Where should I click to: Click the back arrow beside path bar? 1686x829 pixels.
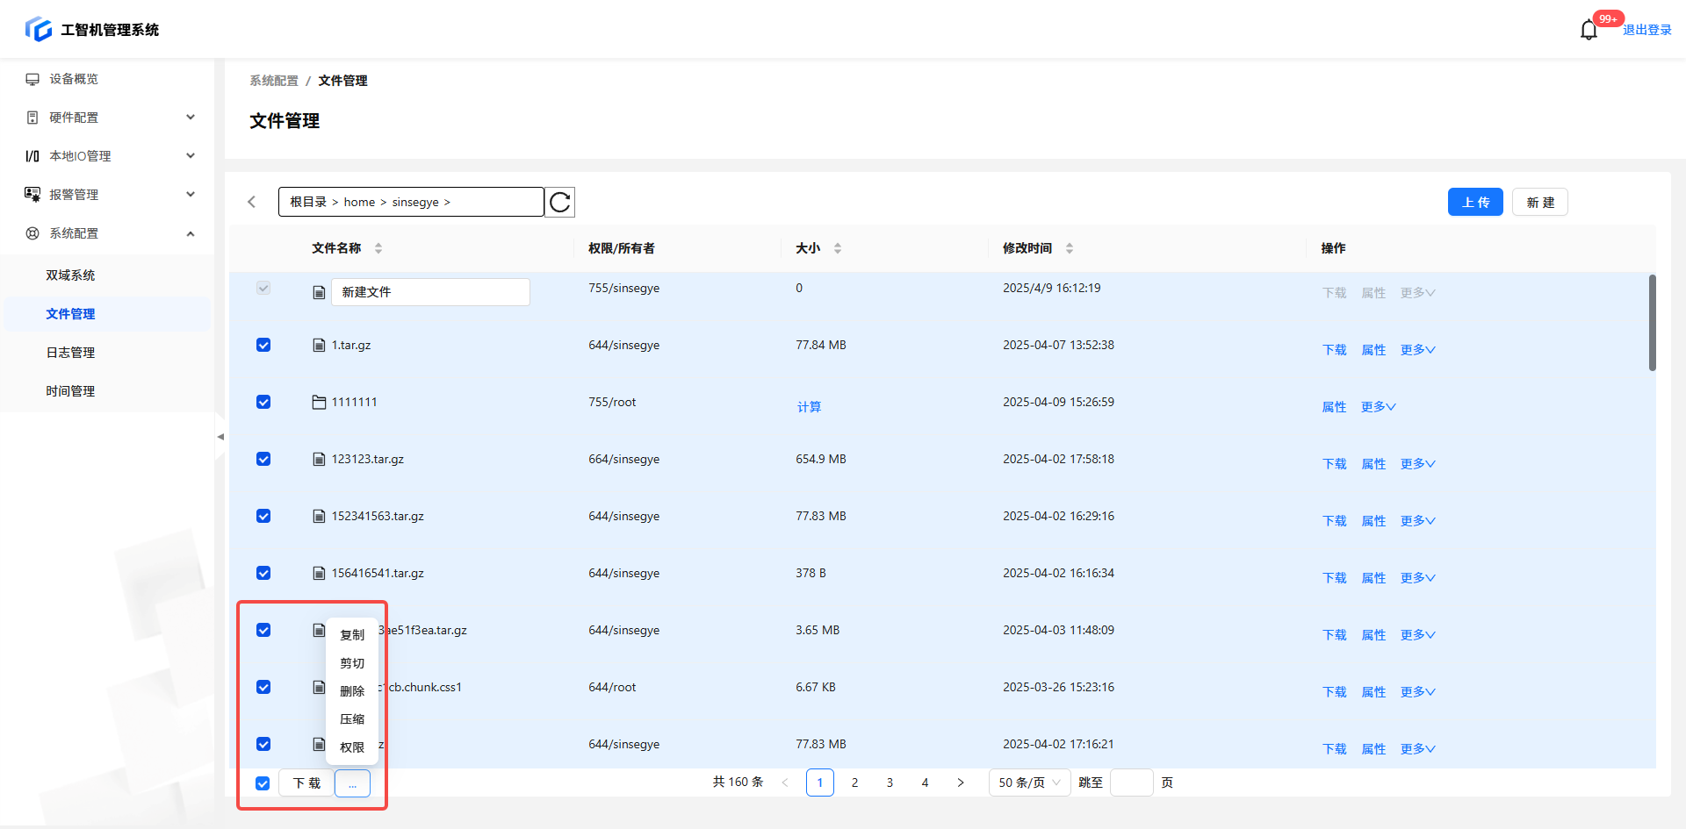pos(252,203)
